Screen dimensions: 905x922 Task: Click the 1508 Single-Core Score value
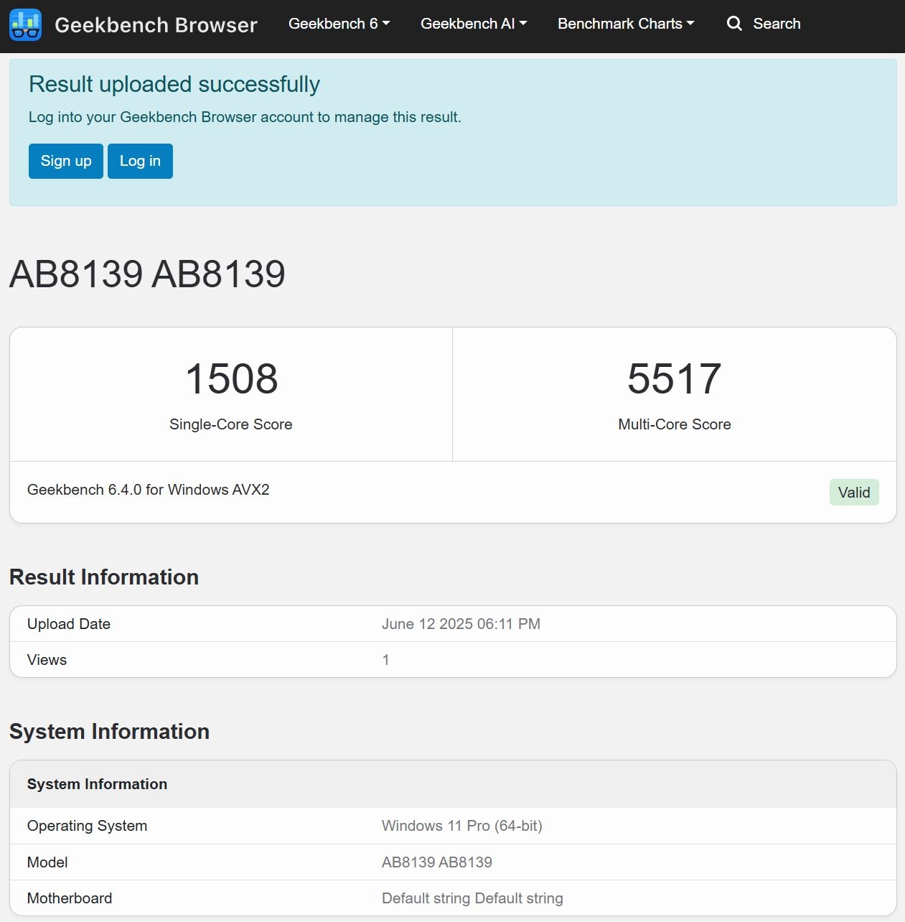pyautogui.click(x=231, y=378)
